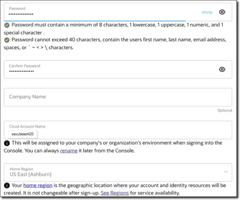Click the Home Region label in the dropdown
This screenshot has height=200, width=240.
click(x=21, y=169)
